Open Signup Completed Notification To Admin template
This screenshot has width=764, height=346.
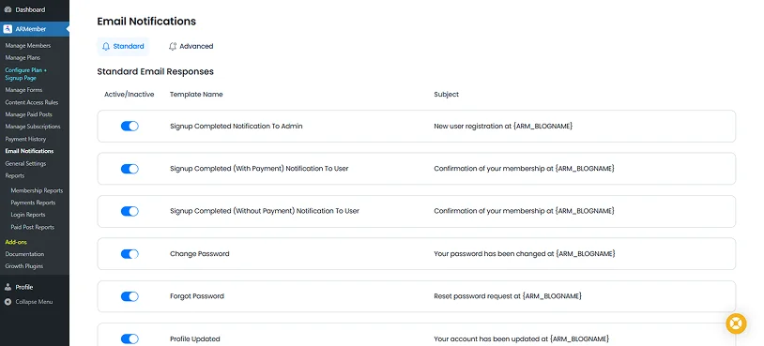click(237, 126)
